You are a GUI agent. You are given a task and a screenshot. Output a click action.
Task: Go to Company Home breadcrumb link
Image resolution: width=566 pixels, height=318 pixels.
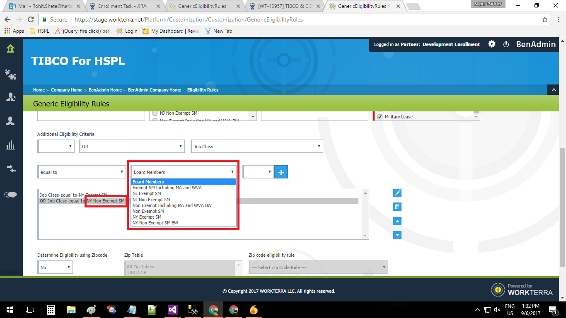tap(67, 90)
